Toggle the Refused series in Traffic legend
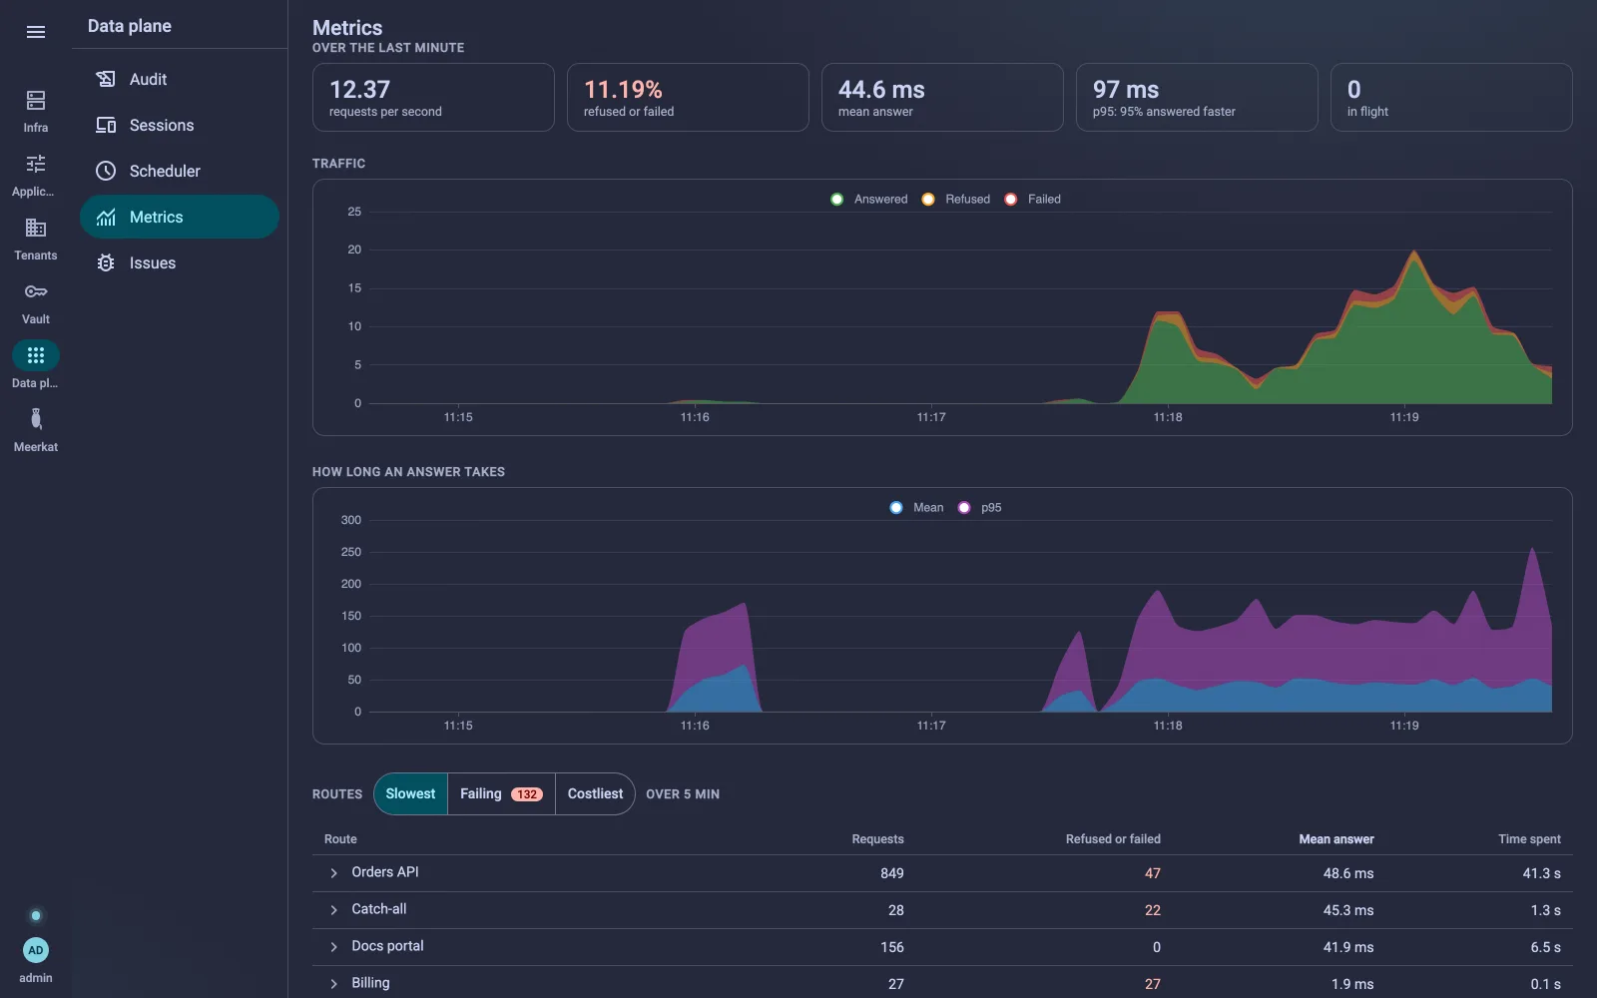Screen dimensions: 1597x998 (956, 200)
